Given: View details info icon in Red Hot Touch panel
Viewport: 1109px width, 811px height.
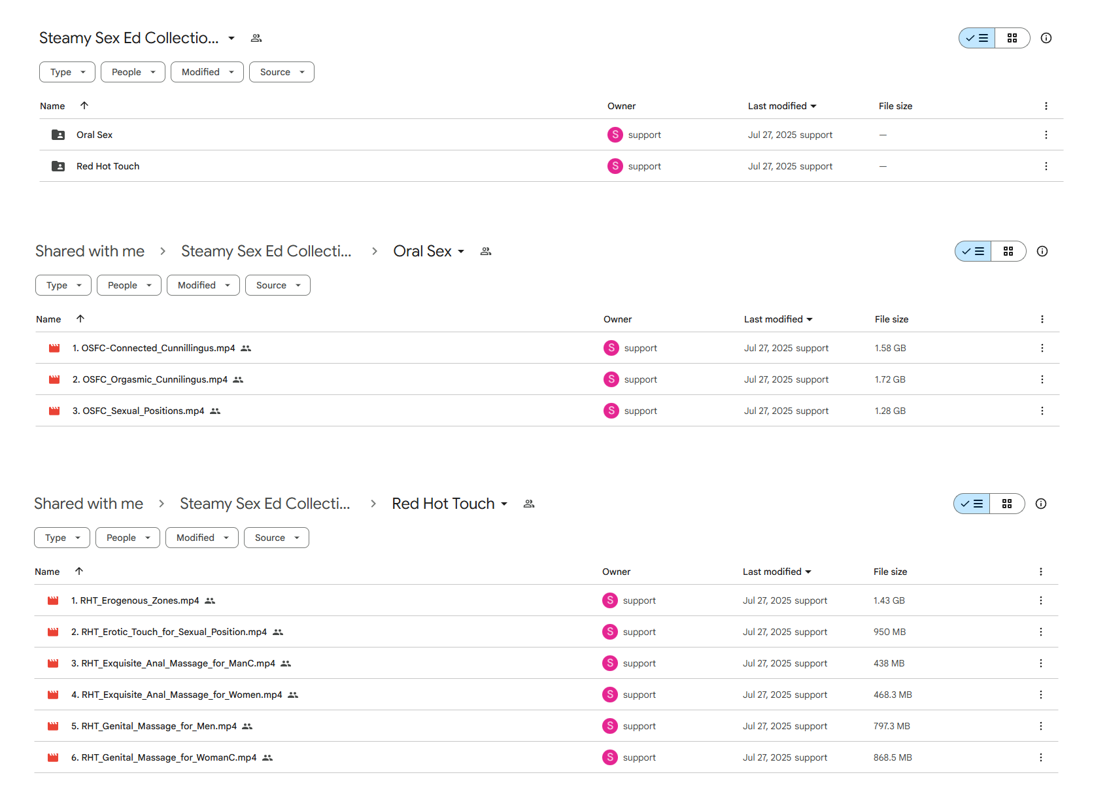Looking at the screenshot, I should click(1040, 504).
